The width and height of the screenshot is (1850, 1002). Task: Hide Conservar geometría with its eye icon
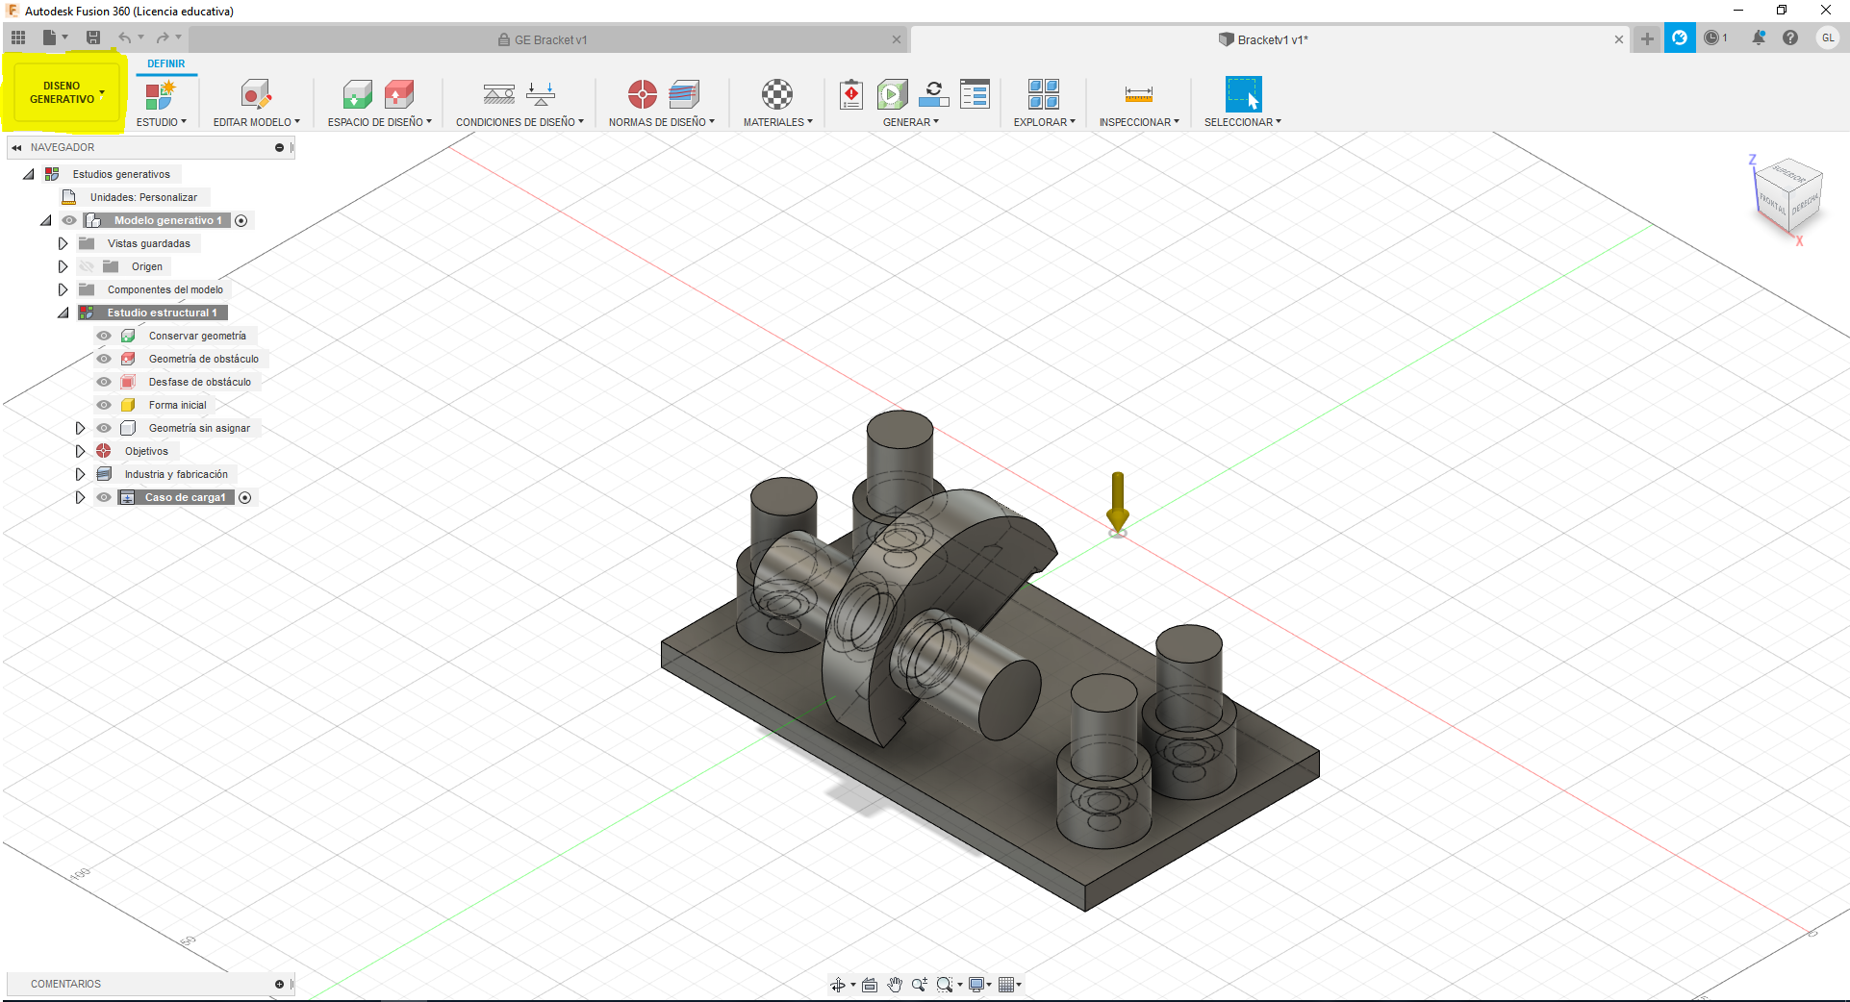(x=104, y=336)
